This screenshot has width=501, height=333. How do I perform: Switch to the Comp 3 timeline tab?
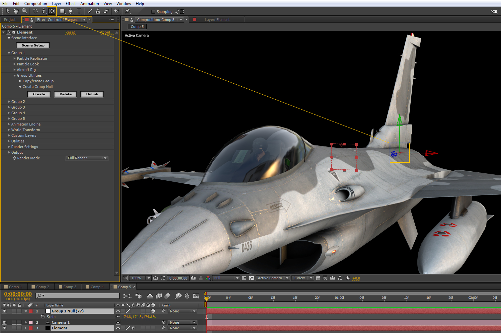(x=69, y=287)
